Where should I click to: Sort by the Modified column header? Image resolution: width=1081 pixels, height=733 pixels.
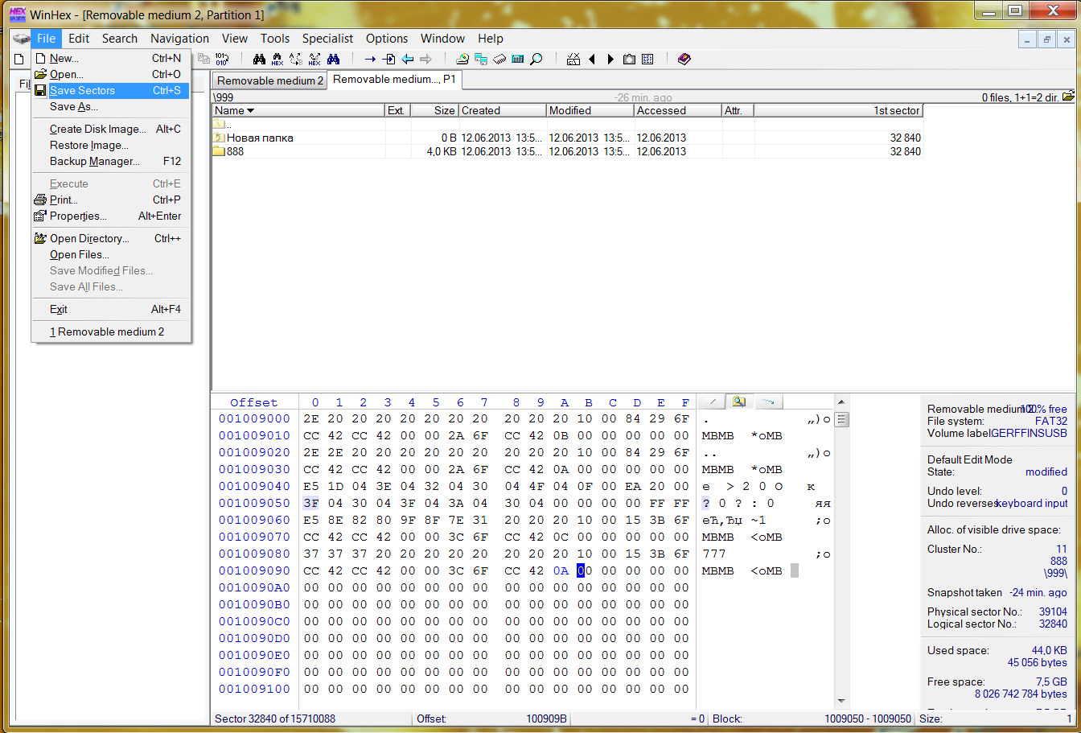point(590,111)
